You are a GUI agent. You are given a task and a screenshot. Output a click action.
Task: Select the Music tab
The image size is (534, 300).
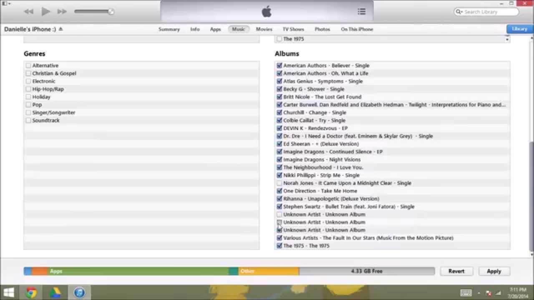pos(238,29)
